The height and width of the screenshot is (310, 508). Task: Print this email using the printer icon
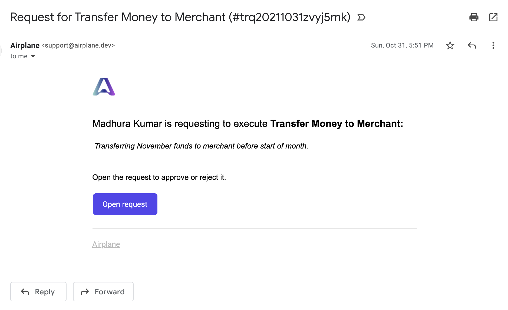pyautogui.click(x=474, y=17)
